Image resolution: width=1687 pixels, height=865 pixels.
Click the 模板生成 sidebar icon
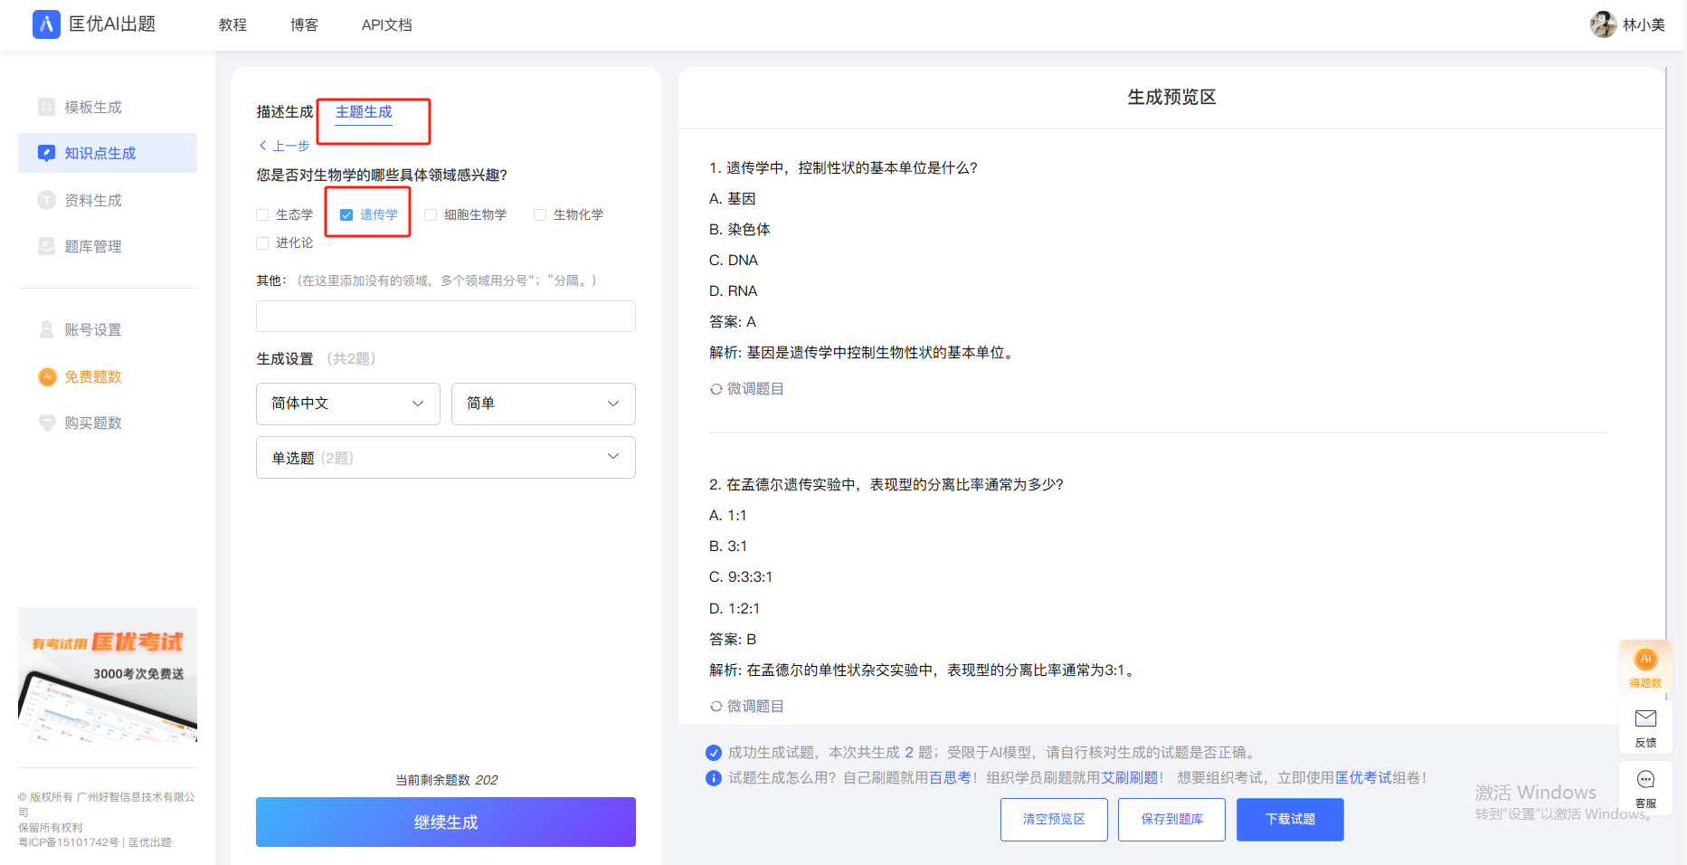click(46, 107)
